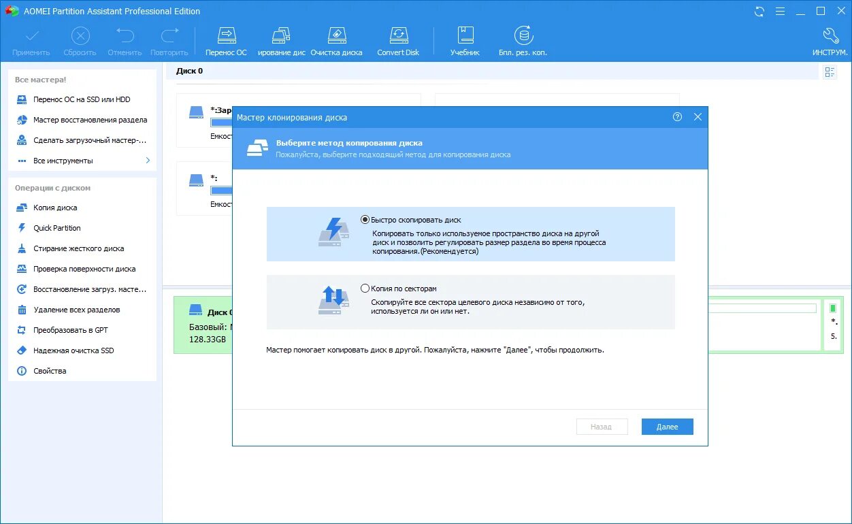Click the Все мастера! panel header
The image size is (852, 524).
click(x=41, y=80)
